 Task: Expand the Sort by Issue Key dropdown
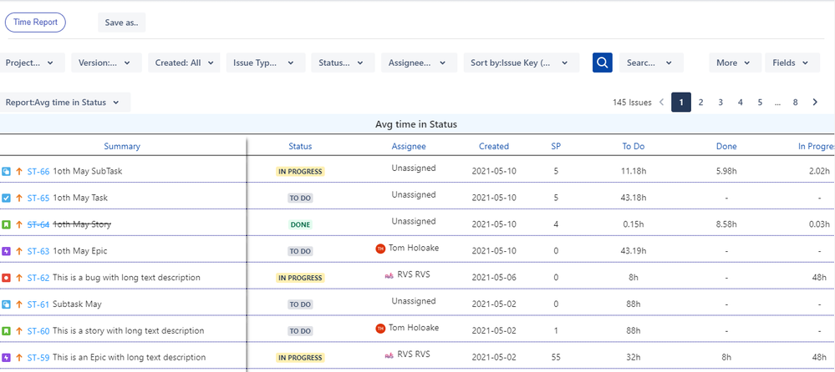pos(521,63)
